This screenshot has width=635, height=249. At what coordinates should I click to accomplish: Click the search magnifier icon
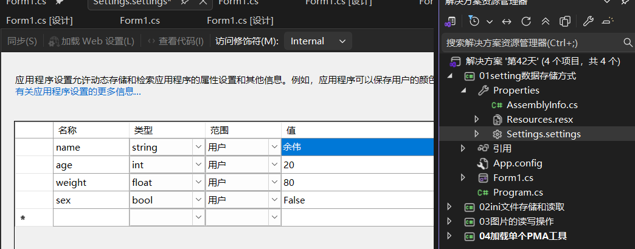click(x=628, y=43)
